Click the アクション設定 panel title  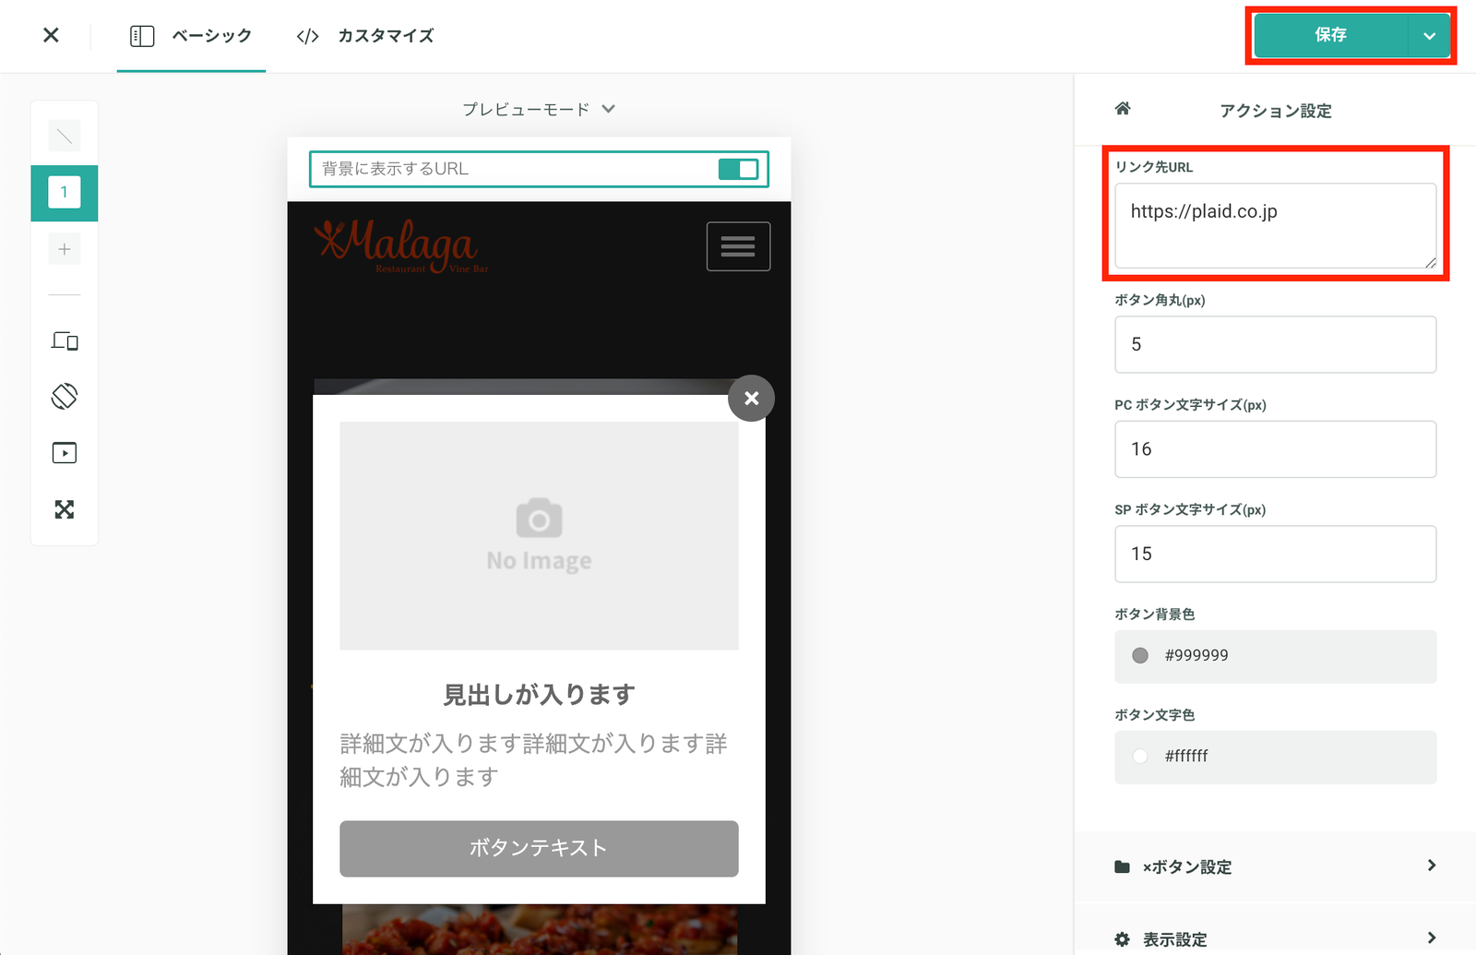point(1276,111)
